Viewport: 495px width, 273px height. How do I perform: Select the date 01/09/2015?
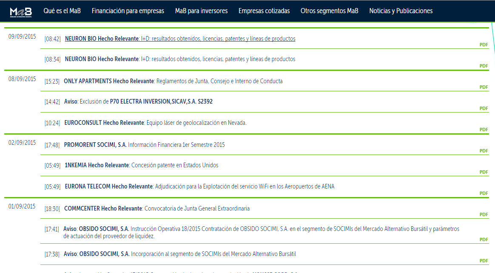(22, 206)
